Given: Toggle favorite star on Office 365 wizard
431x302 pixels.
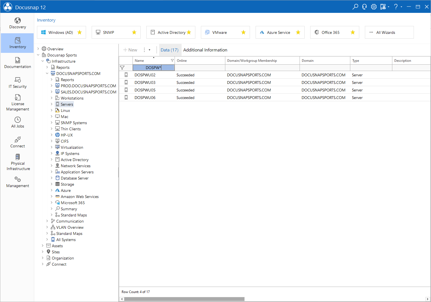Looking at the screenshot, I should tap(353, 32).
